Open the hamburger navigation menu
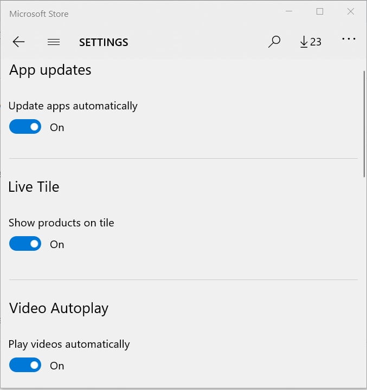 coord(54,42)
